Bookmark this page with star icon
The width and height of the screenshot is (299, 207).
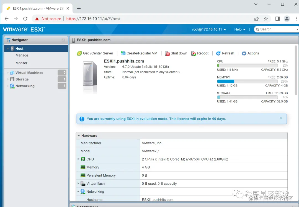click(x=266, y=19)
